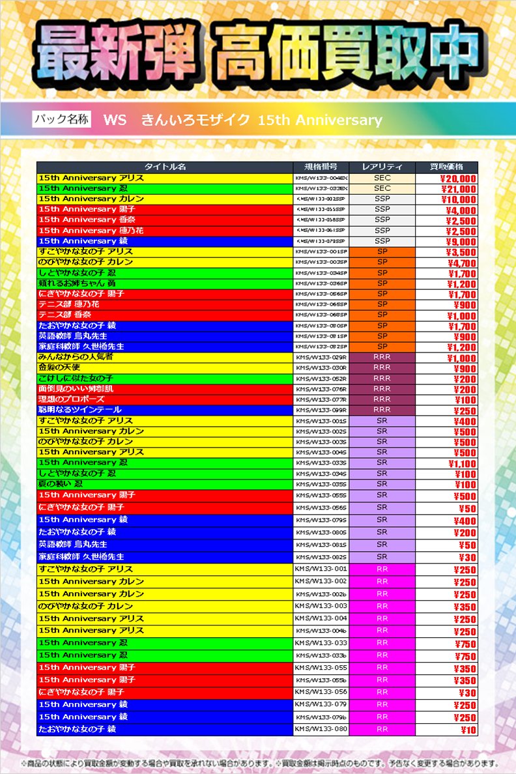Select card number KMS/W133-077R
Screen dimensions: 516x774
click(321, 399)
